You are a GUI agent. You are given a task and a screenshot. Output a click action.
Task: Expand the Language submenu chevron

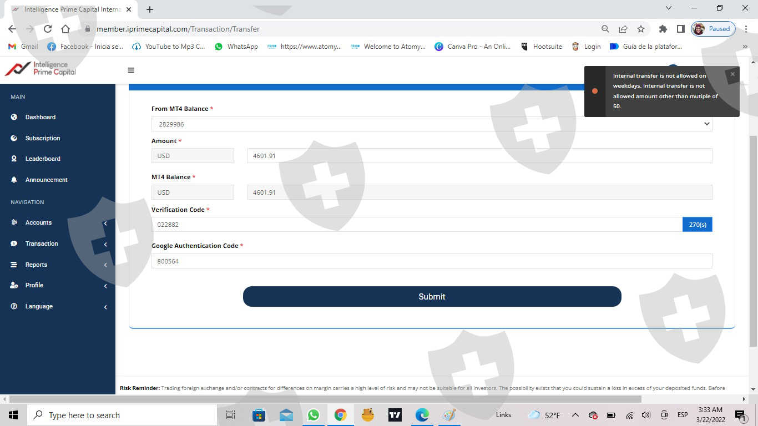click(x=105, y=307)
